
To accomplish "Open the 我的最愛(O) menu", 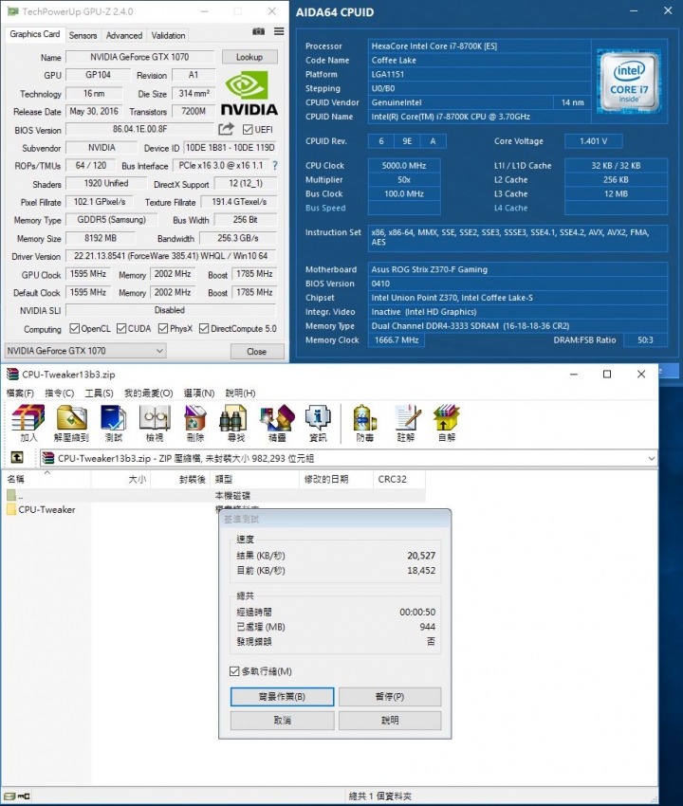I will (148, 394).
